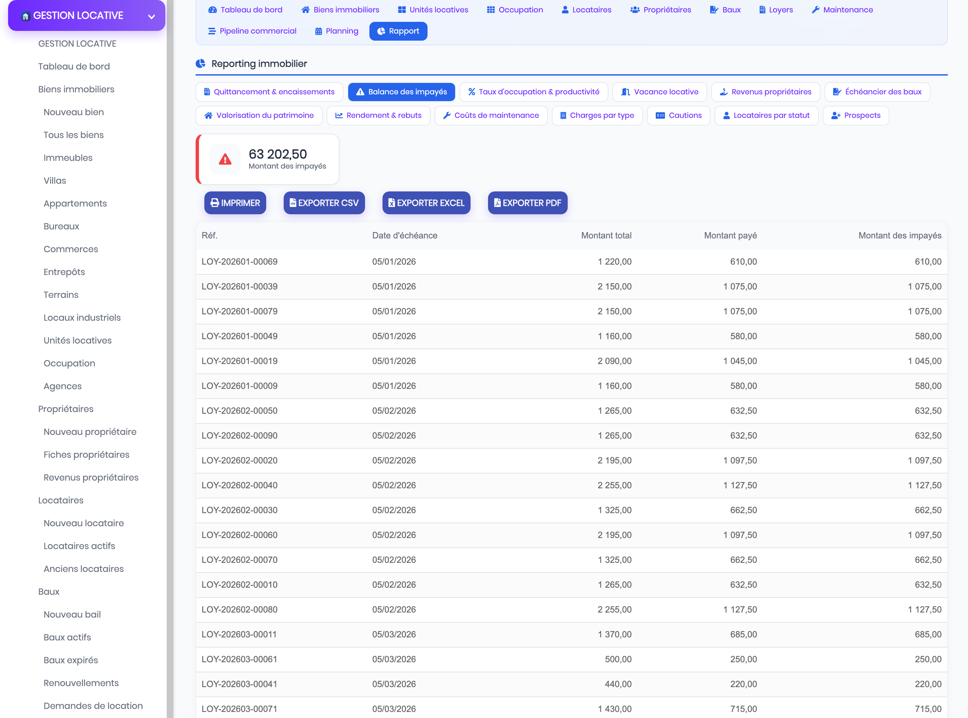Open the Échéancier des baux report
968x718 pixels.
[877, 92]
